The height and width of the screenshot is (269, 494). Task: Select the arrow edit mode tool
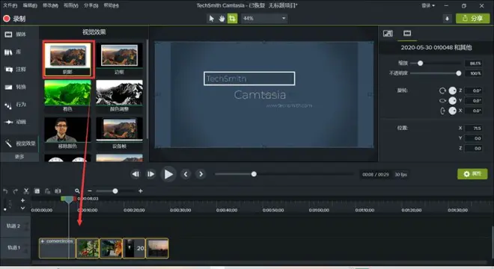click(211, 19)
